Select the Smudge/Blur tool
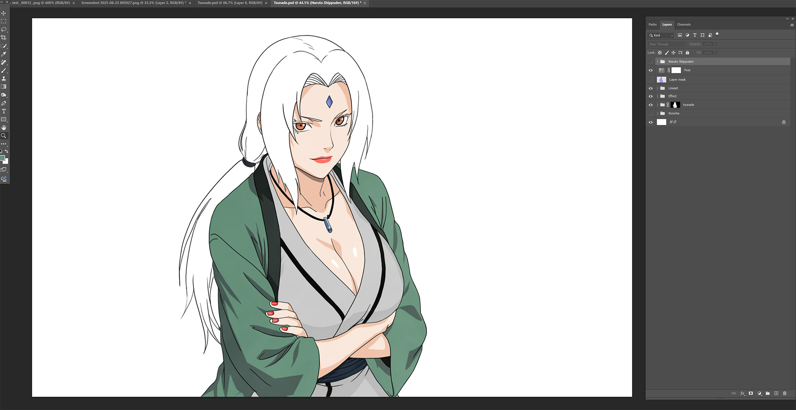The image size is (796, 410). [x=4, y=95]
